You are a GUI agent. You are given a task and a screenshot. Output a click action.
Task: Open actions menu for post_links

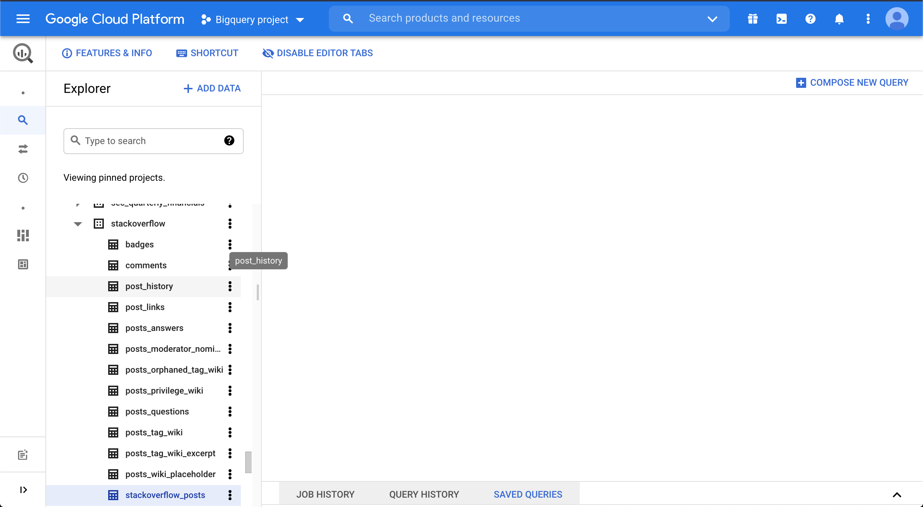(230, 307)
